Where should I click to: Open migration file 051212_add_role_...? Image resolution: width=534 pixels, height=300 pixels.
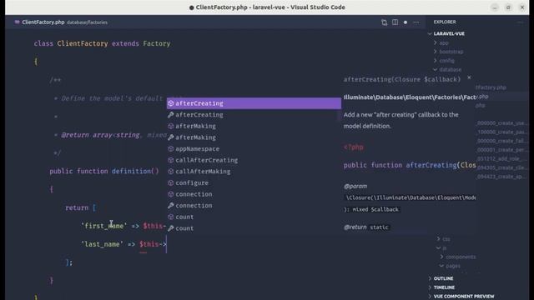pos(501,159)
